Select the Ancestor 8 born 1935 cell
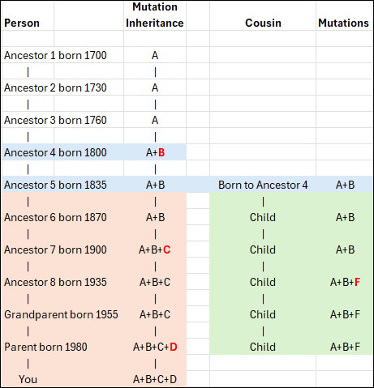Viewport: 374px width, 388px height. pos(62,282)
